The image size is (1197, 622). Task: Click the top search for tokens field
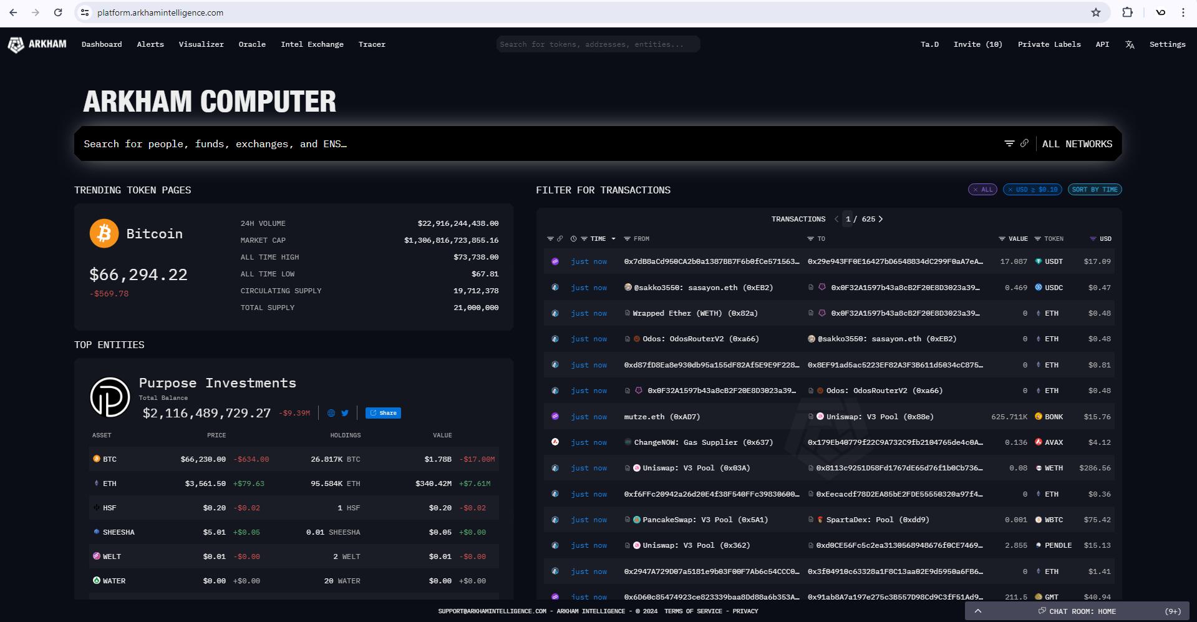click(x=598, y=44)
